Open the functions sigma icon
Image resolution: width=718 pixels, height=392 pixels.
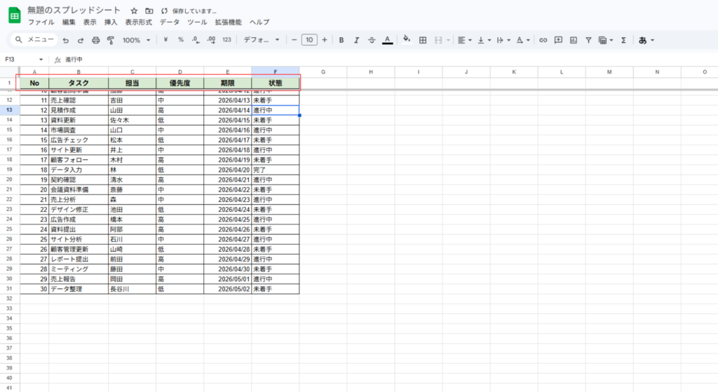623,40
